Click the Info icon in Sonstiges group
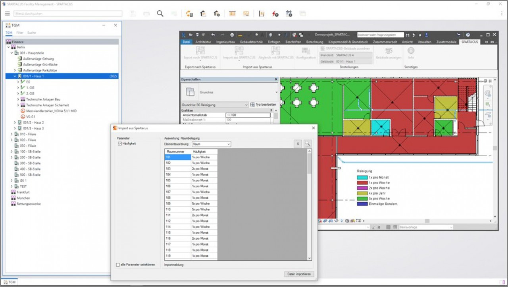Viewport: 508px width, 287px height. [x=411, y=50]
